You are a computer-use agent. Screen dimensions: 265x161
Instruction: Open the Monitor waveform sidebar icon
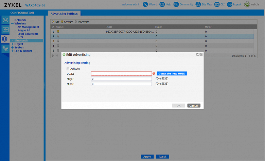(5, 30)
